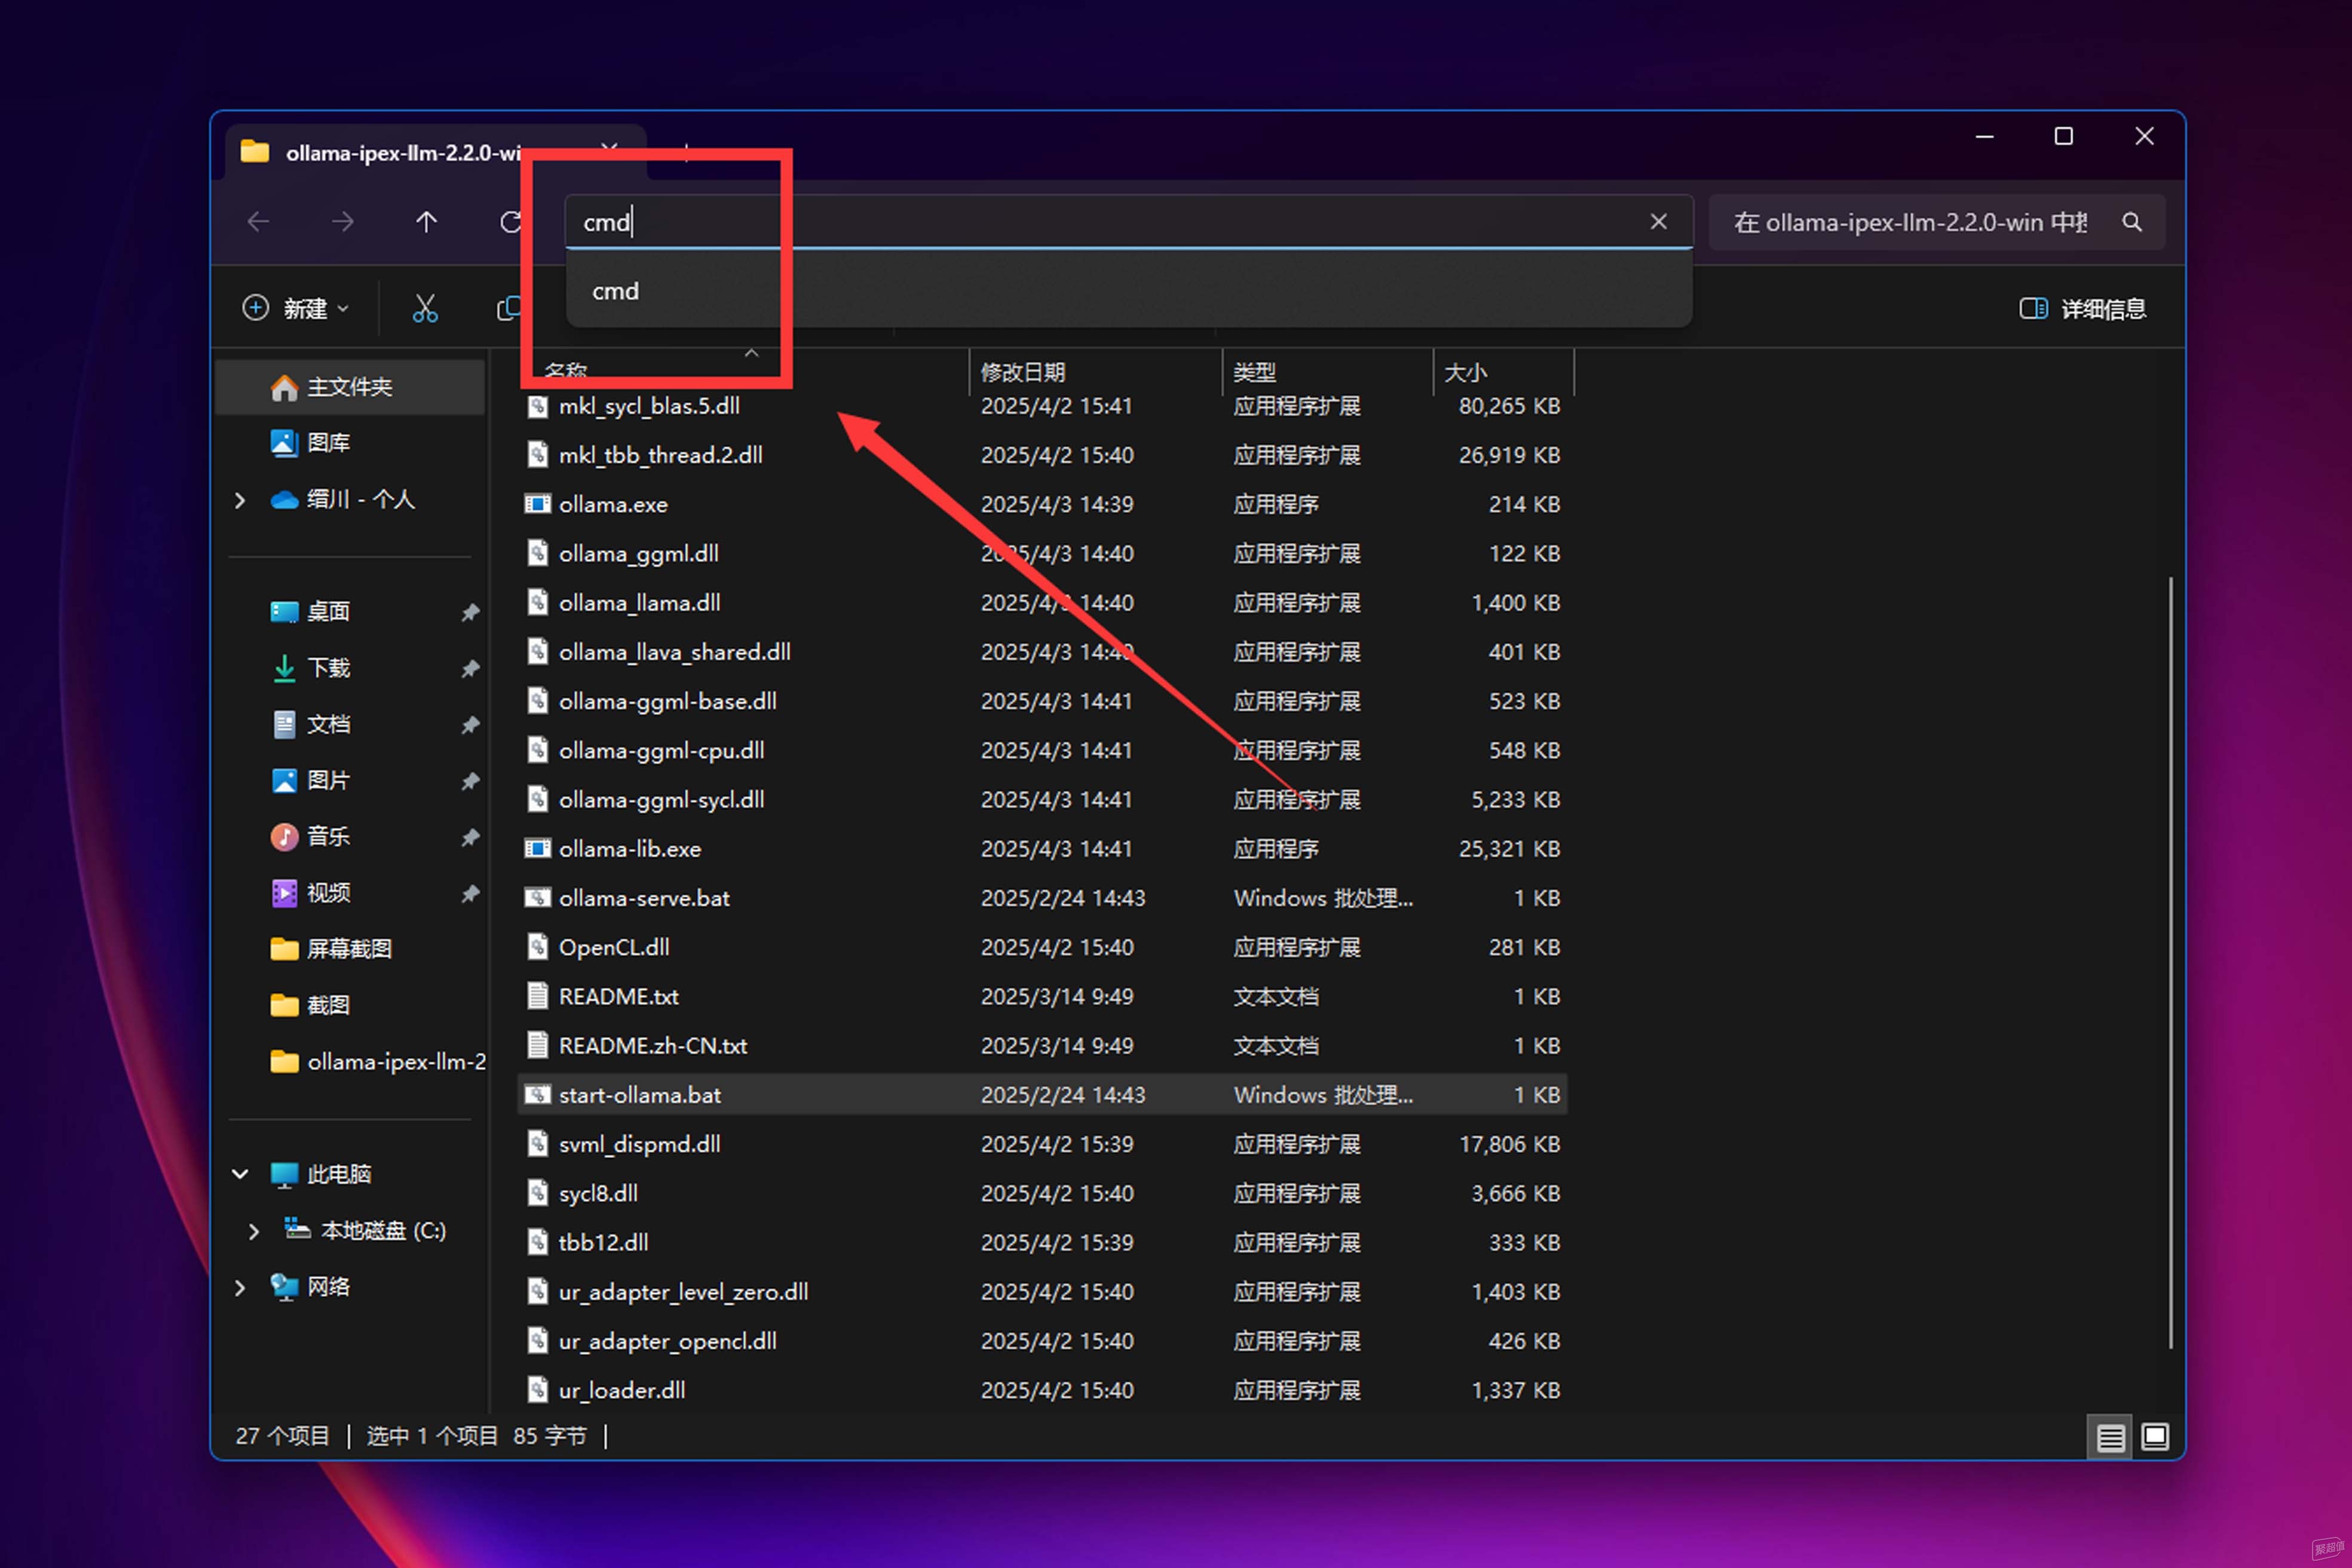Select the ur_loader.dll file
This screenshot has height=1568, width=2352.
(x=1042, y=1389)
